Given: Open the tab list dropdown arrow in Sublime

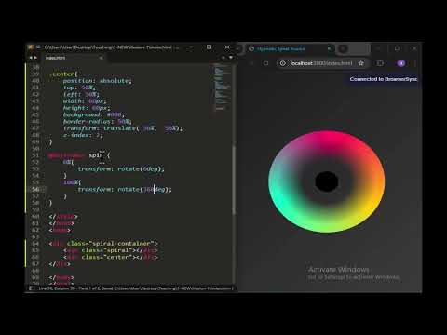Looking at the screenshot, I should click(x=231, y=58).
